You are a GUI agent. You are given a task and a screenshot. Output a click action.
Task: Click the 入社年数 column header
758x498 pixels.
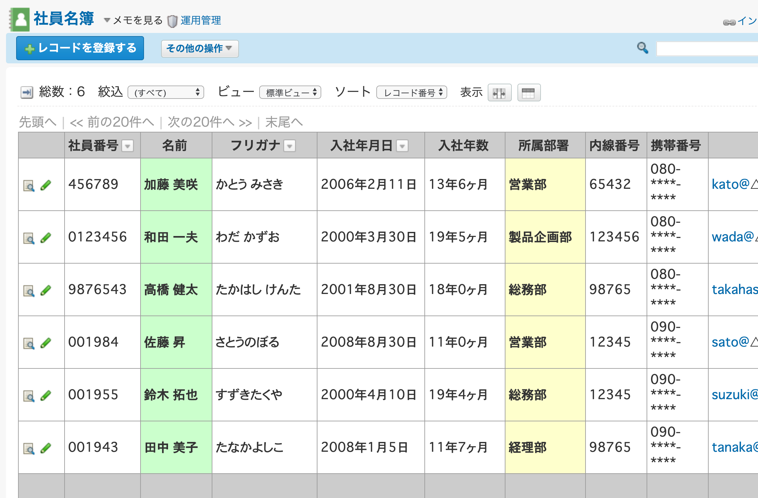(465, 145)
